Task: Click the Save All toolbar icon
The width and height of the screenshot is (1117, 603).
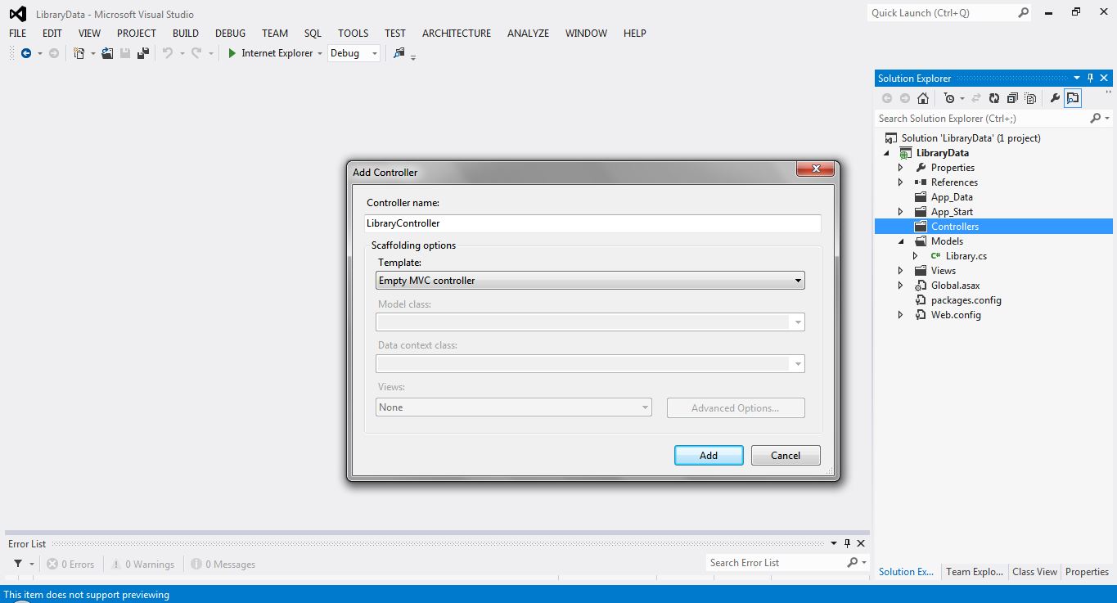Action: pyautogui.click(x=143, y=53)
